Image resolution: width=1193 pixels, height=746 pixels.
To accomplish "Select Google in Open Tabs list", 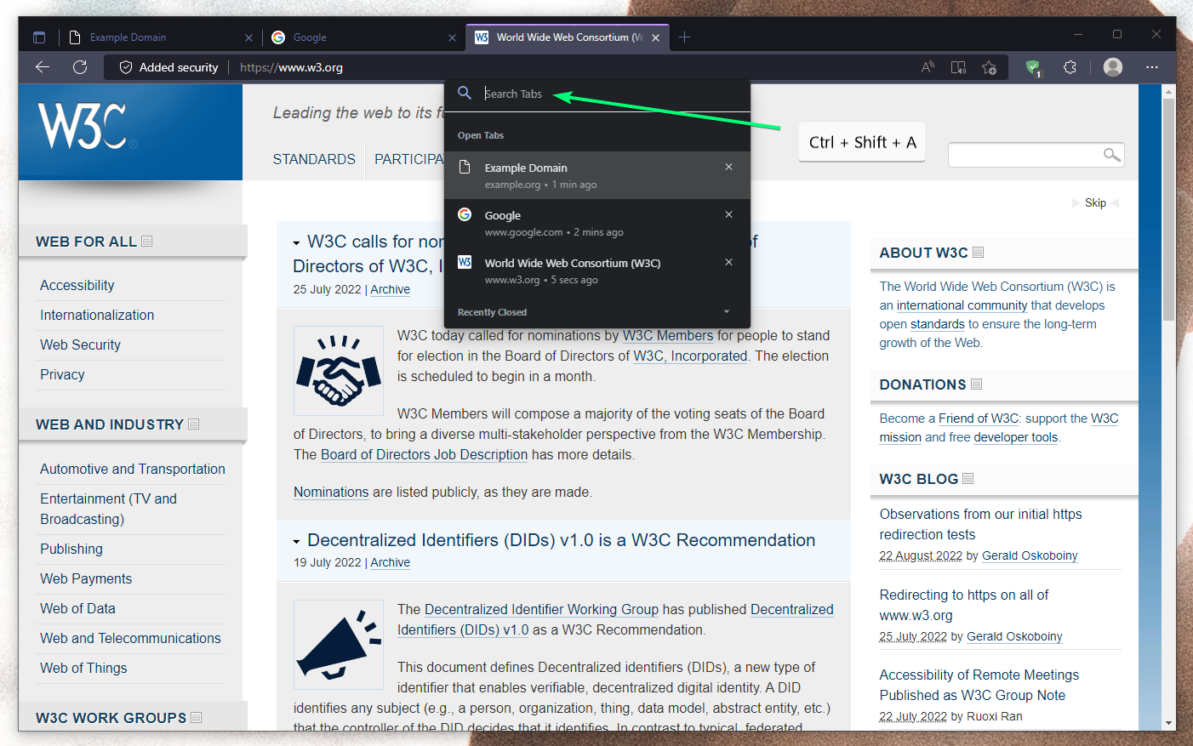I will (597, 223).
